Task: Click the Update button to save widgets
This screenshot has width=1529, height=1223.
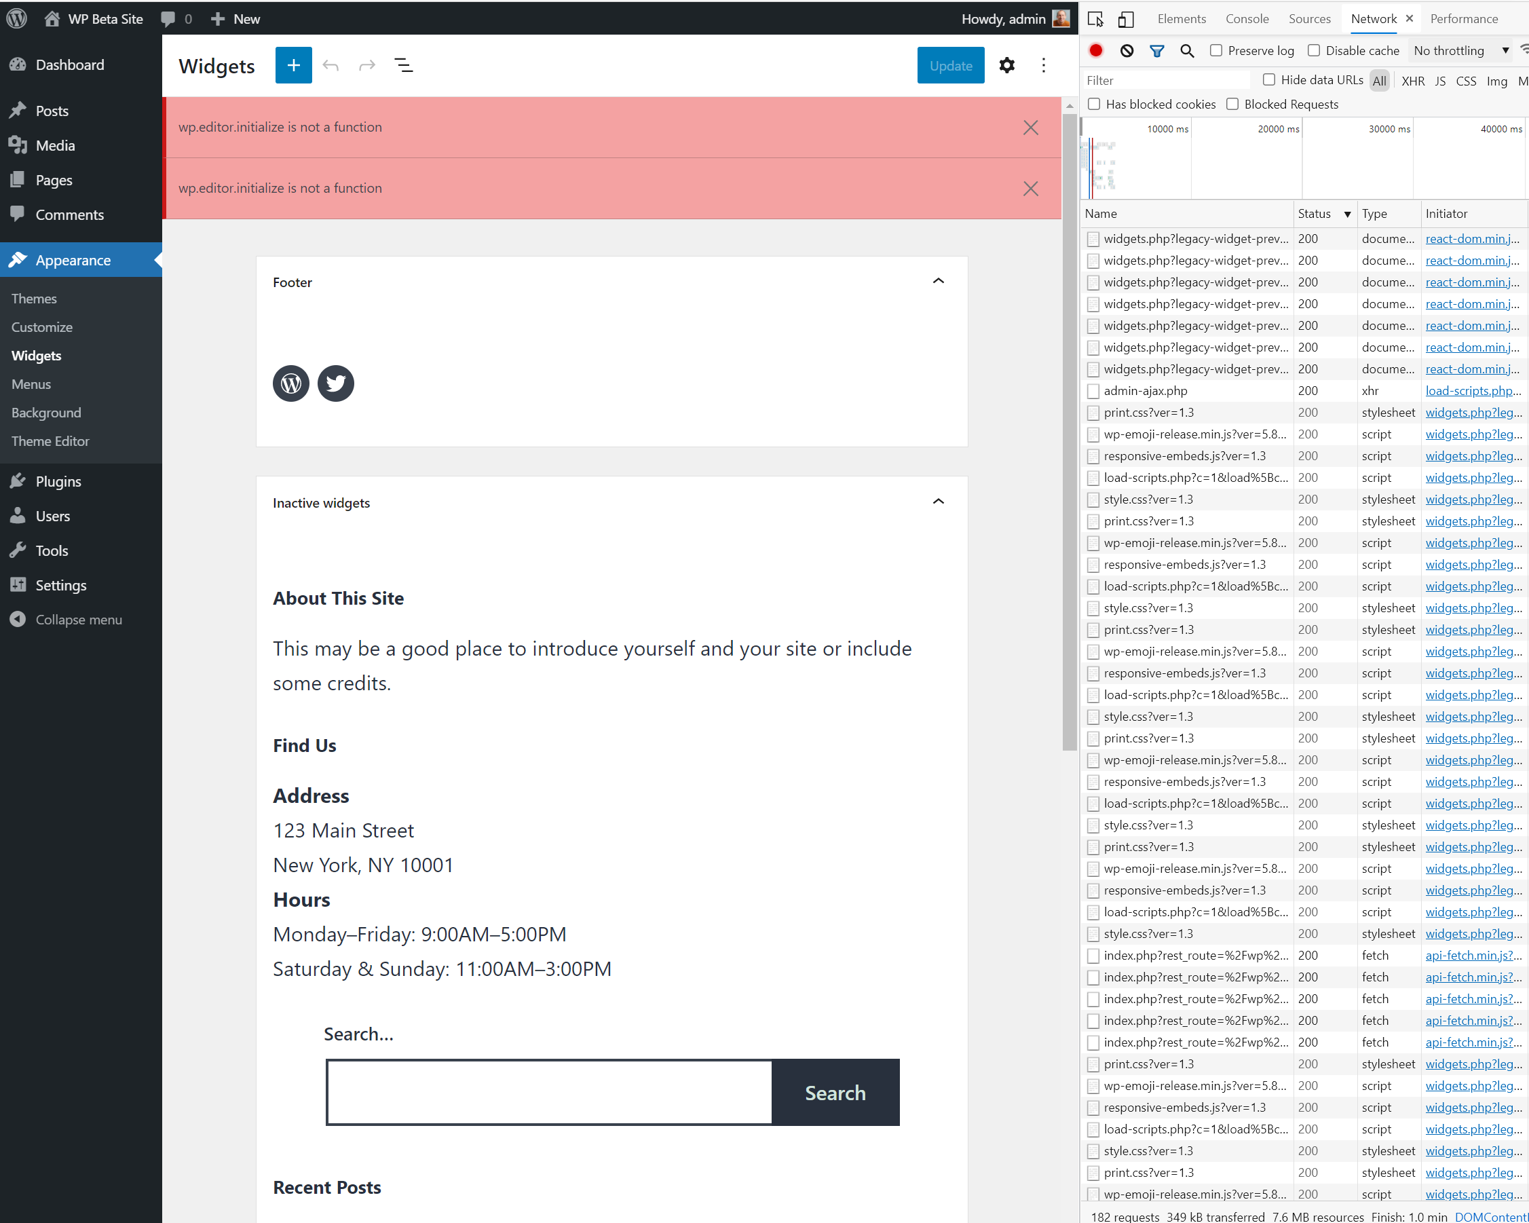Action: 950,64
